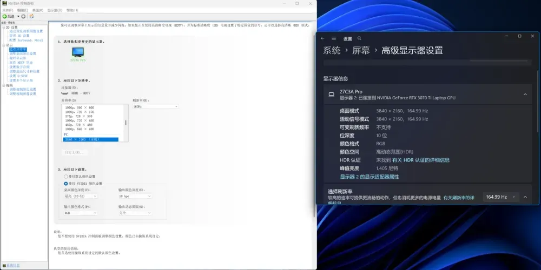The height and width of the screenshot is (270, 541).
Task: Open 设置 G-SYNC in the tree
Action: point(18,76)
